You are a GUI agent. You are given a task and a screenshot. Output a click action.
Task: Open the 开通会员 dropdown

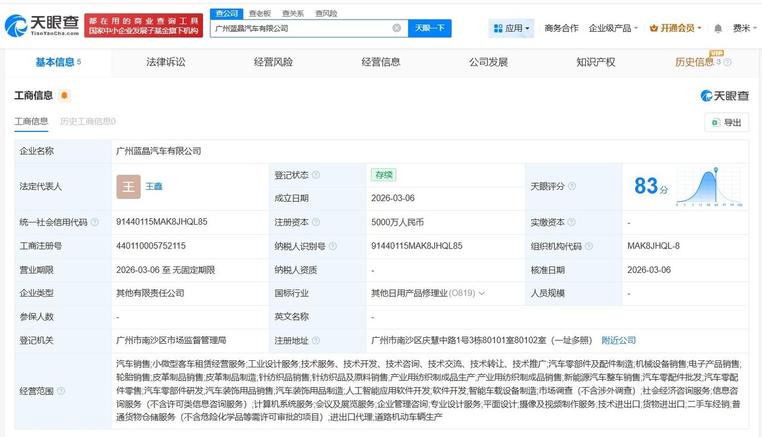pyautogui.click(x=676, y=28)
